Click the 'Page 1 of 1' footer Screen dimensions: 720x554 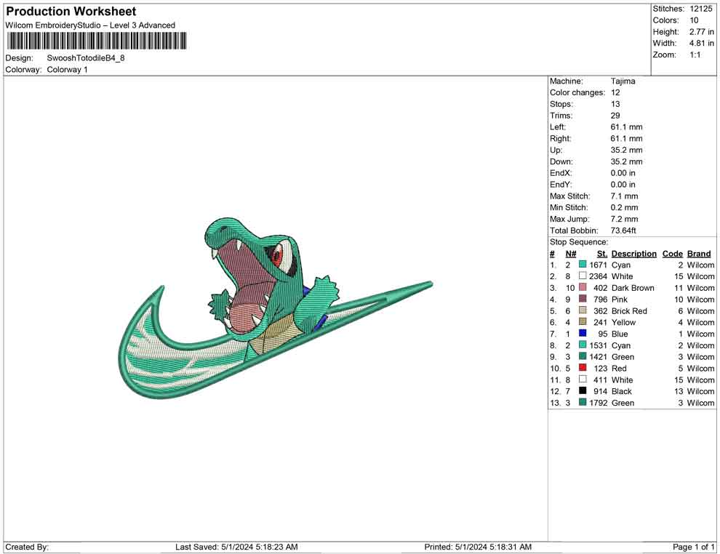(x=693, y=547)
